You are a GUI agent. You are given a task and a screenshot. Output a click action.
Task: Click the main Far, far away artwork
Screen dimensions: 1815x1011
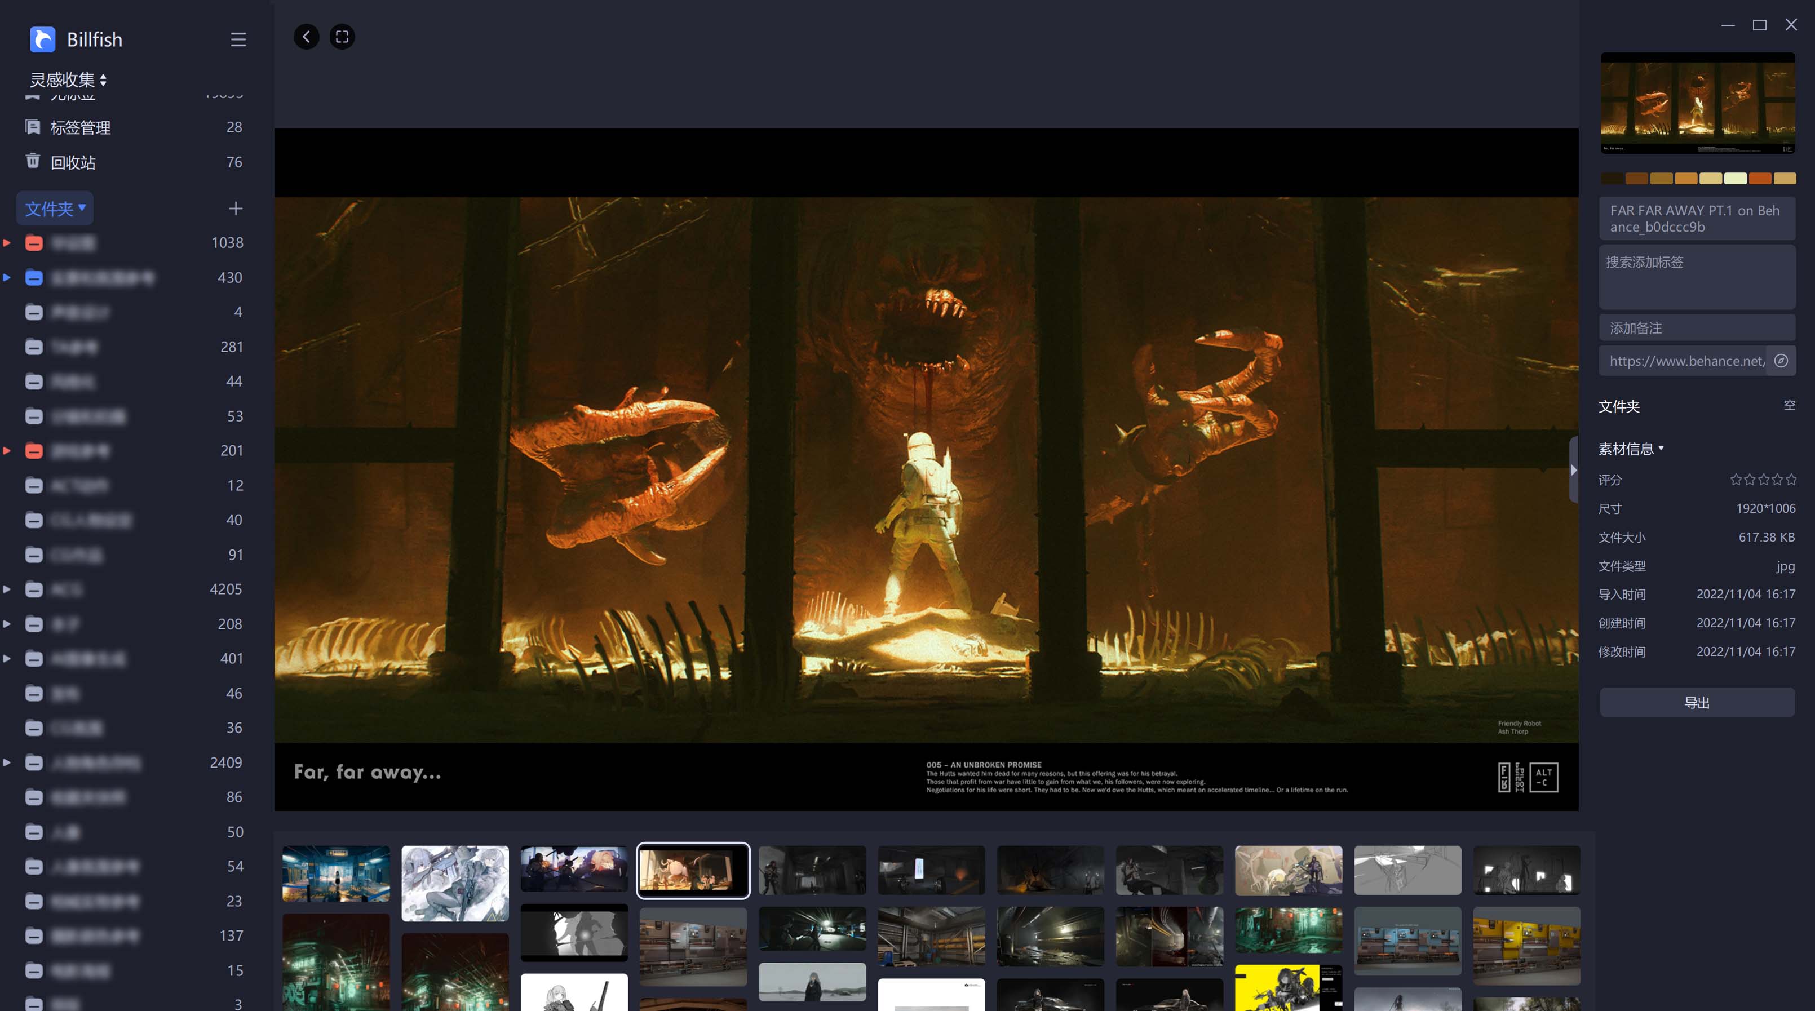(x=926, y=469)
